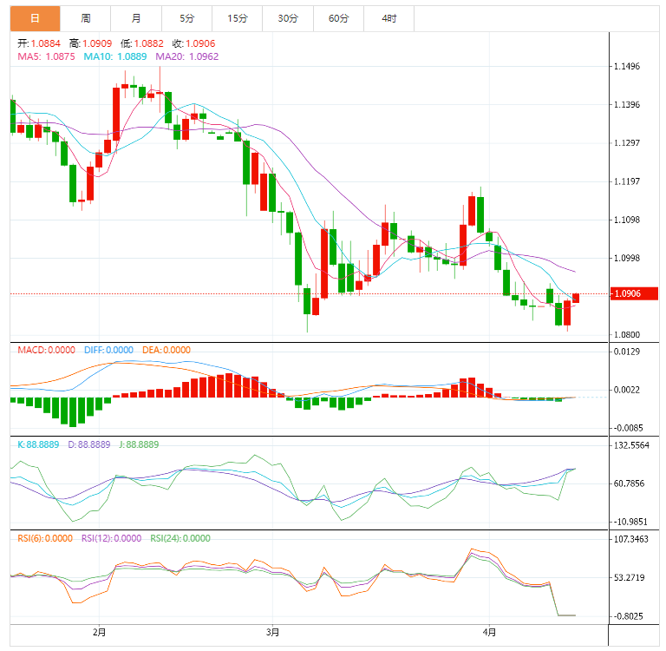This screenshot has width=666, height=651.
Task: Click the 60.7856 KDJ axis label
Action: (x=629, y=483)
